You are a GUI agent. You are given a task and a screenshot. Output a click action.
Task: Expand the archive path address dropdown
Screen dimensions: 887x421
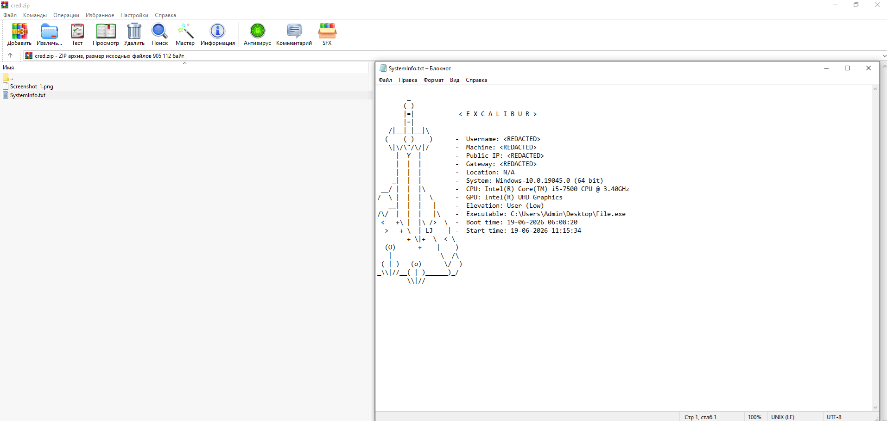[x=884, y=56]
